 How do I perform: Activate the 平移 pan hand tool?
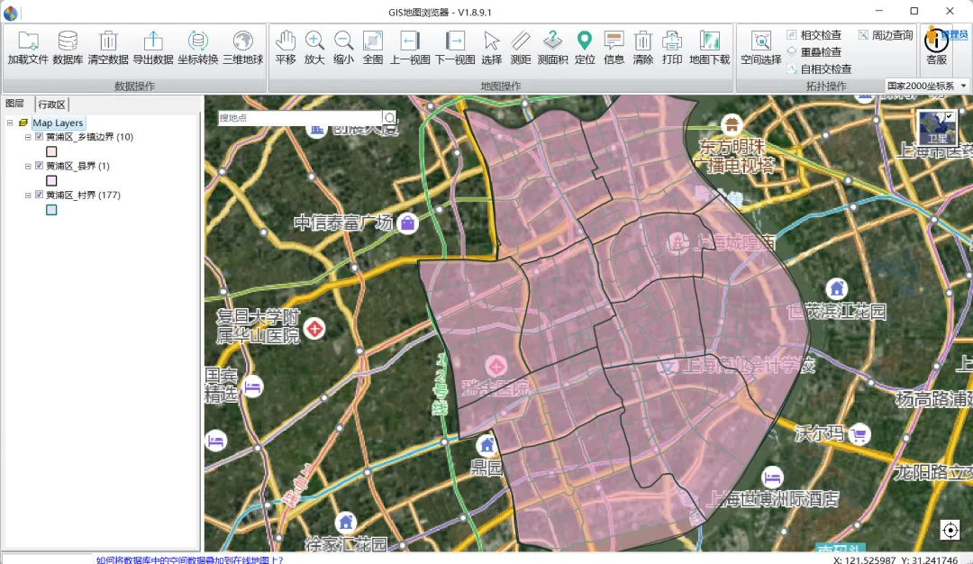(286, 47)
